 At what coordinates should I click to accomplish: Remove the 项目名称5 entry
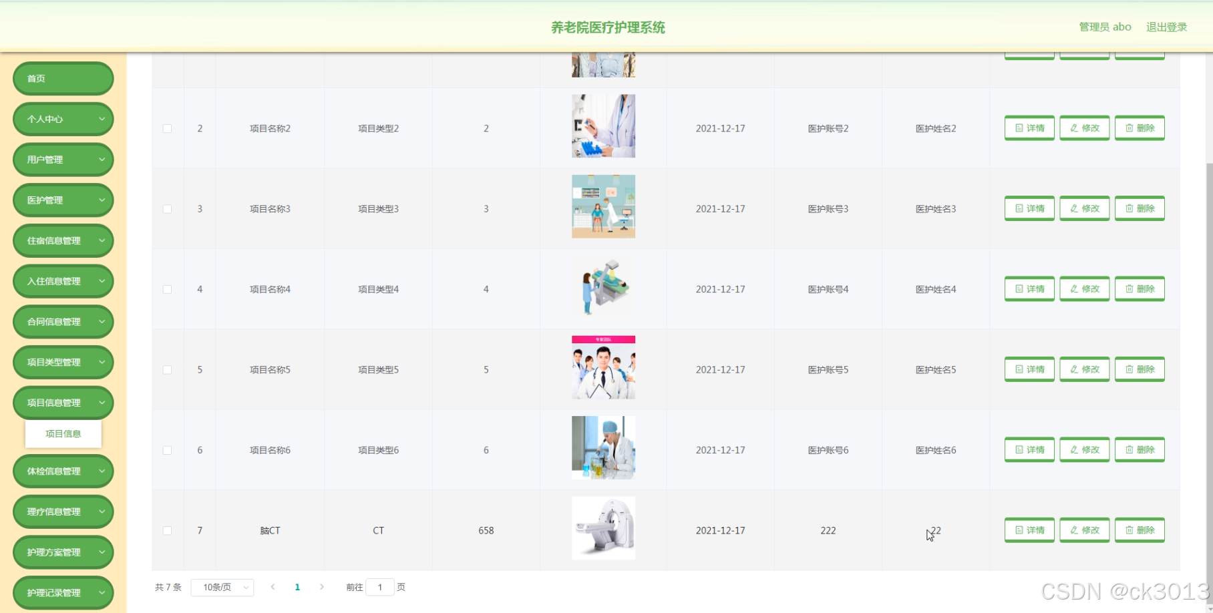pyautogui.click(x=1140, y=369)
